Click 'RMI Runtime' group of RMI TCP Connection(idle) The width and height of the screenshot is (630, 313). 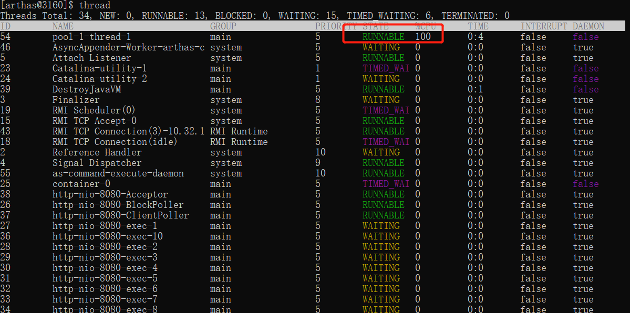[x=239, y=142]
